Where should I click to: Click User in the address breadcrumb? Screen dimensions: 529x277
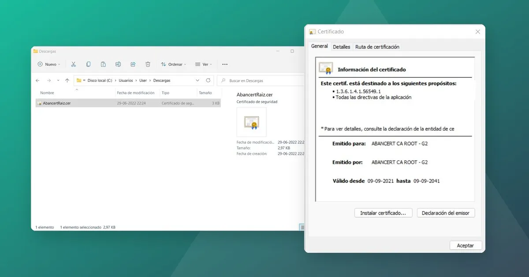pos(143,80)
